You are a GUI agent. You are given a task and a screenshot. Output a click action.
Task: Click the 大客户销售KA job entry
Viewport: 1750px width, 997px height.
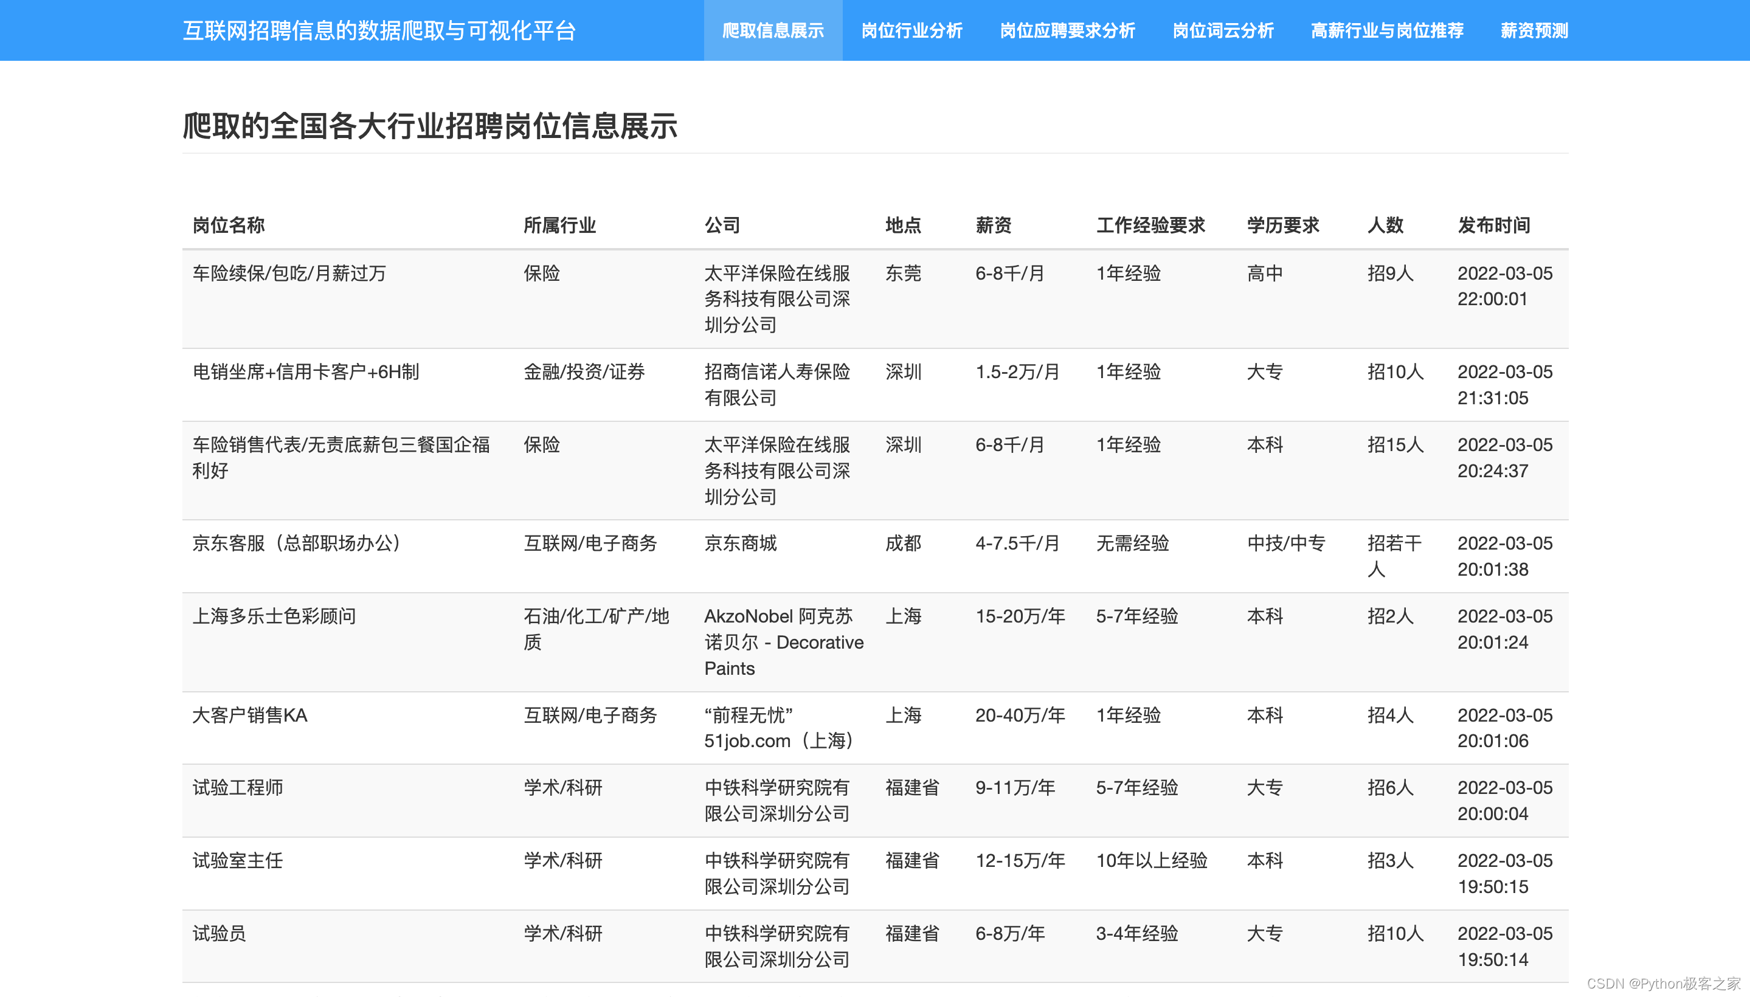click(x=249, y=715)
